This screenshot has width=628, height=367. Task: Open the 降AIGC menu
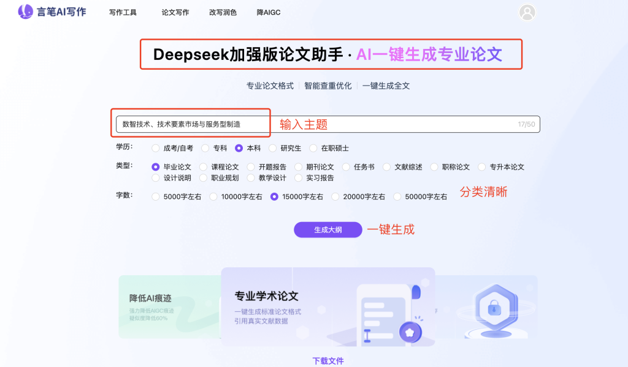click(269, 12)
